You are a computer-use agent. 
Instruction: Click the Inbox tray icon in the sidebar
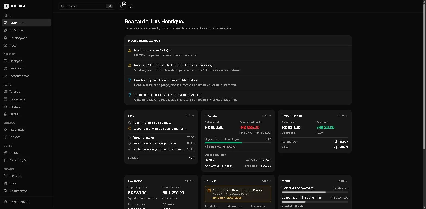(x=5, y=45)
